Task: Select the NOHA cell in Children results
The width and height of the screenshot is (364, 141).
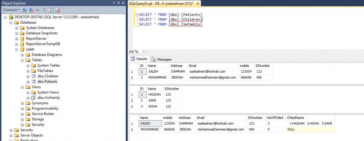Action: [x=155, y=106]
